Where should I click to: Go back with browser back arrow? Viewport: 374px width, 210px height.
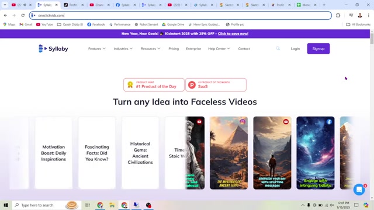[5, 15]
